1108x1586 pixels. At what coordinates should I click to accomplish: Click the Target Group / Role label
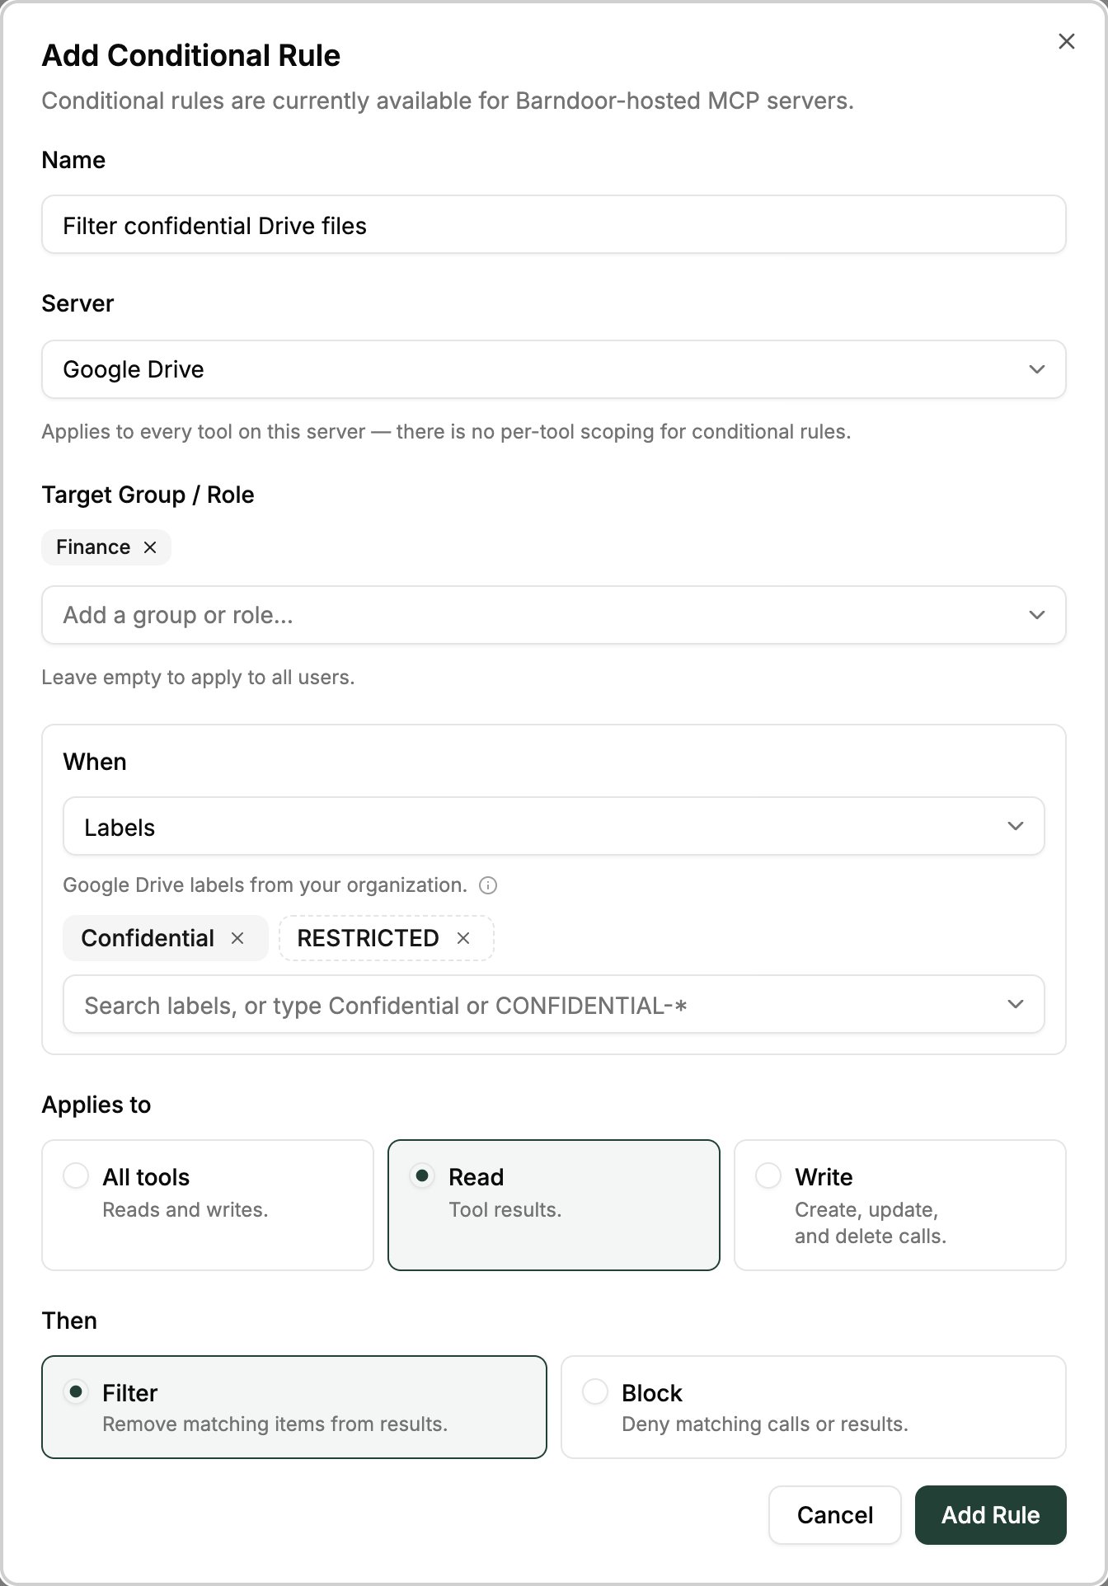pyautogui.click(x=148, y=495)
